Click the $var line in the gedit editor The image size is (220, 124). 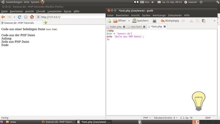pyautogui.click(x=119, y=34)
